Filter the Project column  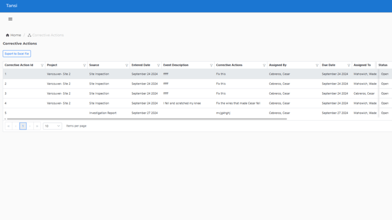pos(85,65)
